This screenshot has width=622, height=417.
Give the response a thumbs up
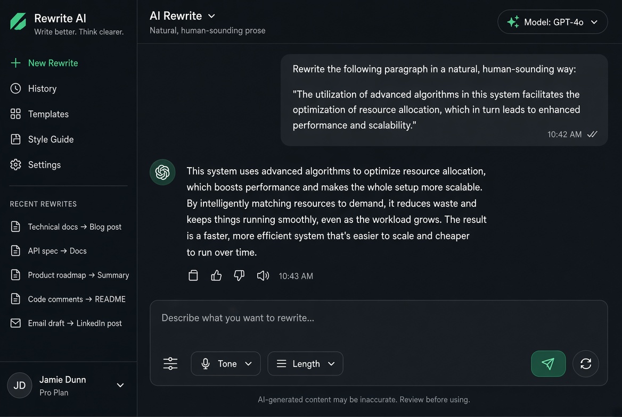point(216,276)
